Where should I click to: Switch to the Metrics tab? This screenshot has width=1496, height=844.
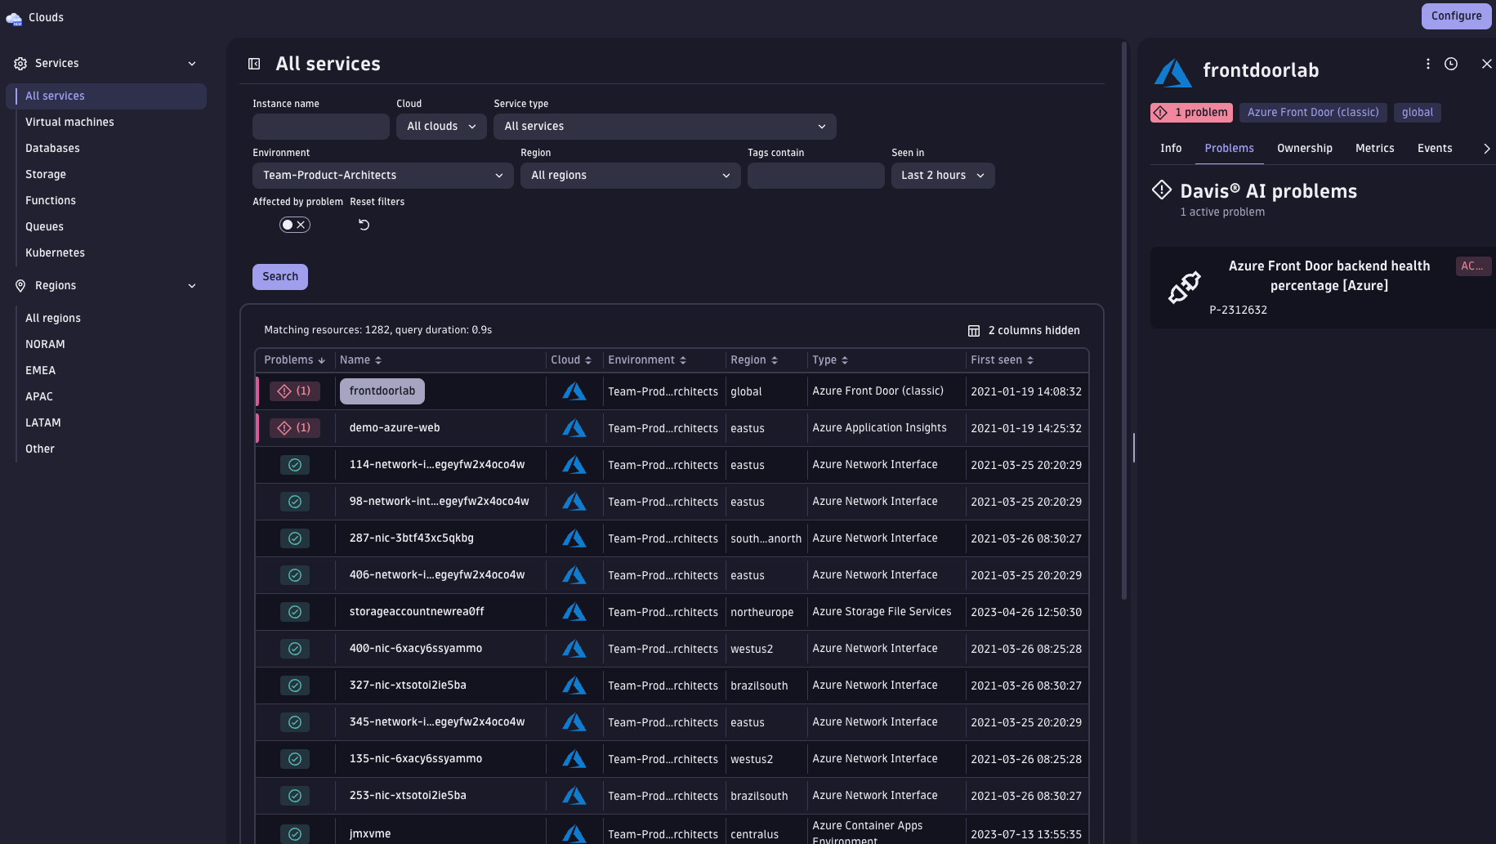click(x=1374, y=148)
